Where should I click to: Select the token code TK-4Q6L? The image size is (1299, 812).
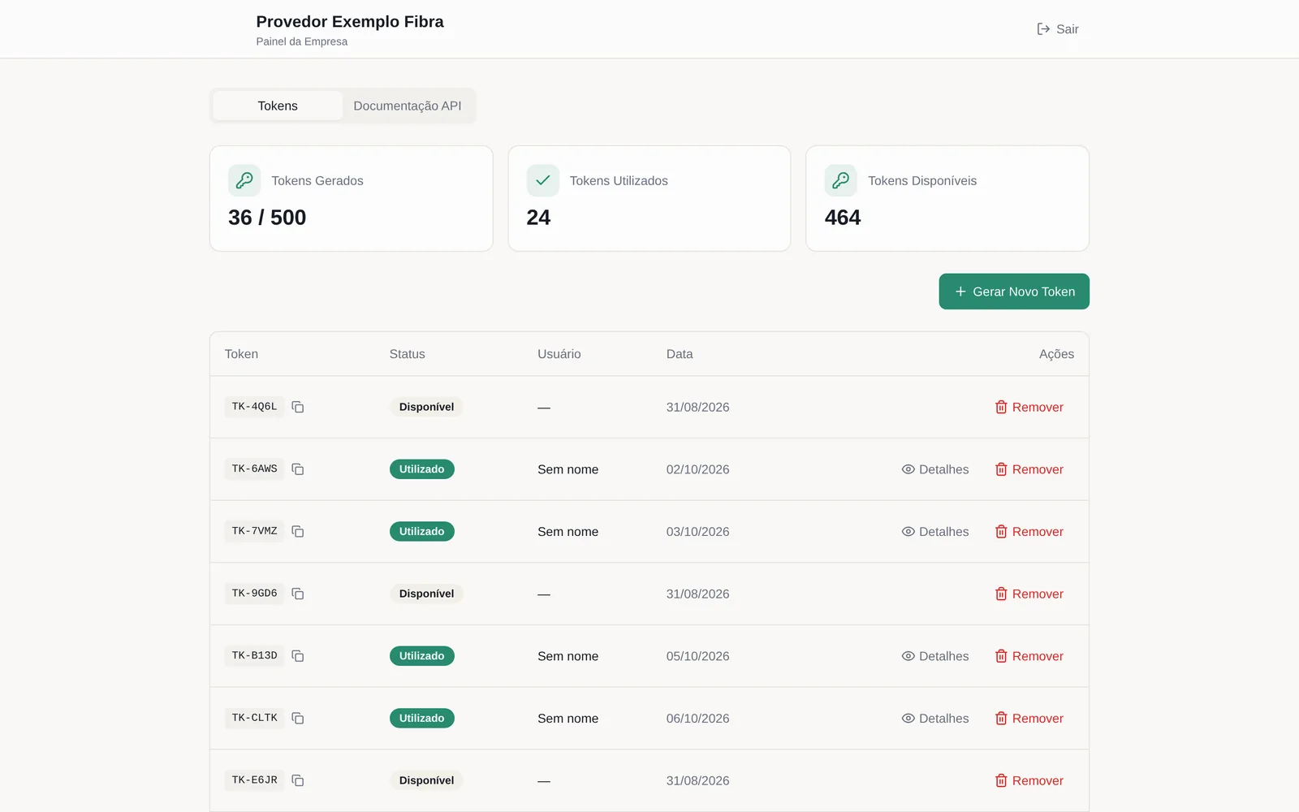click(254, 407)
